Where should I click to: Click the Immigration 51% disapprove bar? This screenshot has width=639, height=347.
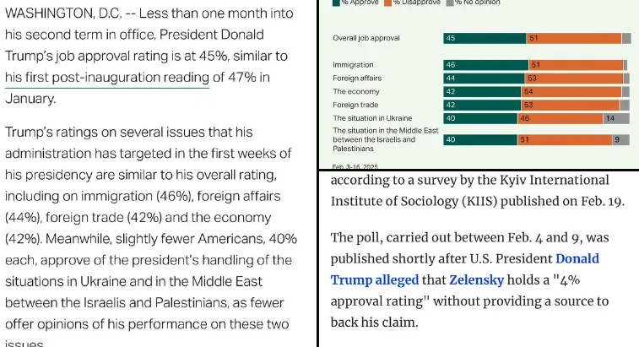click(576, 64)
